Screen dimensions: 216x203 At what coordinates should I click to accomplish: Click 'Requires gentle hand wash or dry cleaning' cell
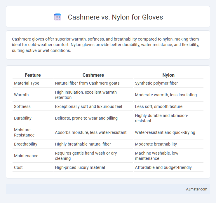coord(86,156)
